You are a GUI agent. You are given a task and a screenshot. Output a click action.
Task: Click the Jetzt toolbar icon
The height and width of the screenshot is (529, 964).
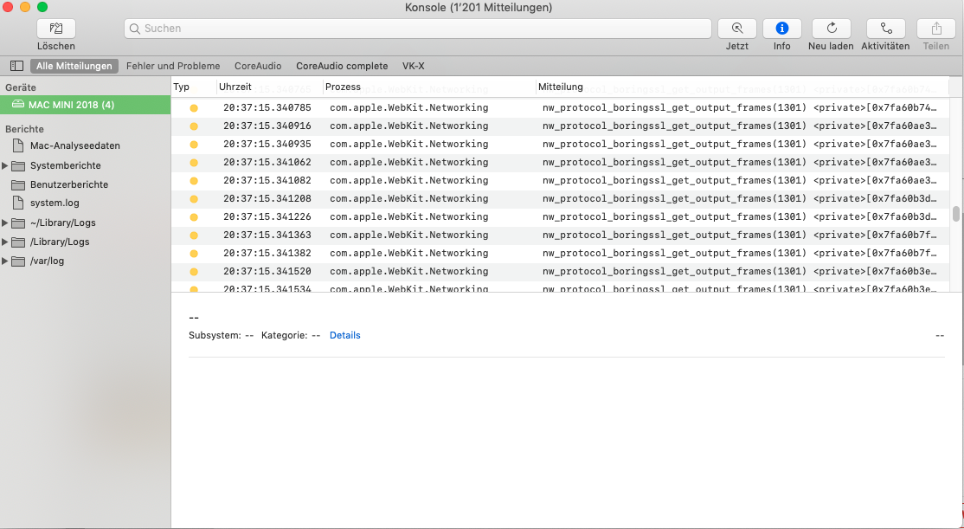(x=736, y=29)
